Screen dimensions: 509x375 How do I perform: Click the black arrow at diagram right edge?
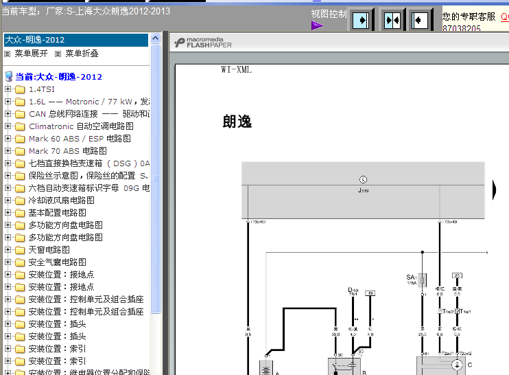(494, 190)
